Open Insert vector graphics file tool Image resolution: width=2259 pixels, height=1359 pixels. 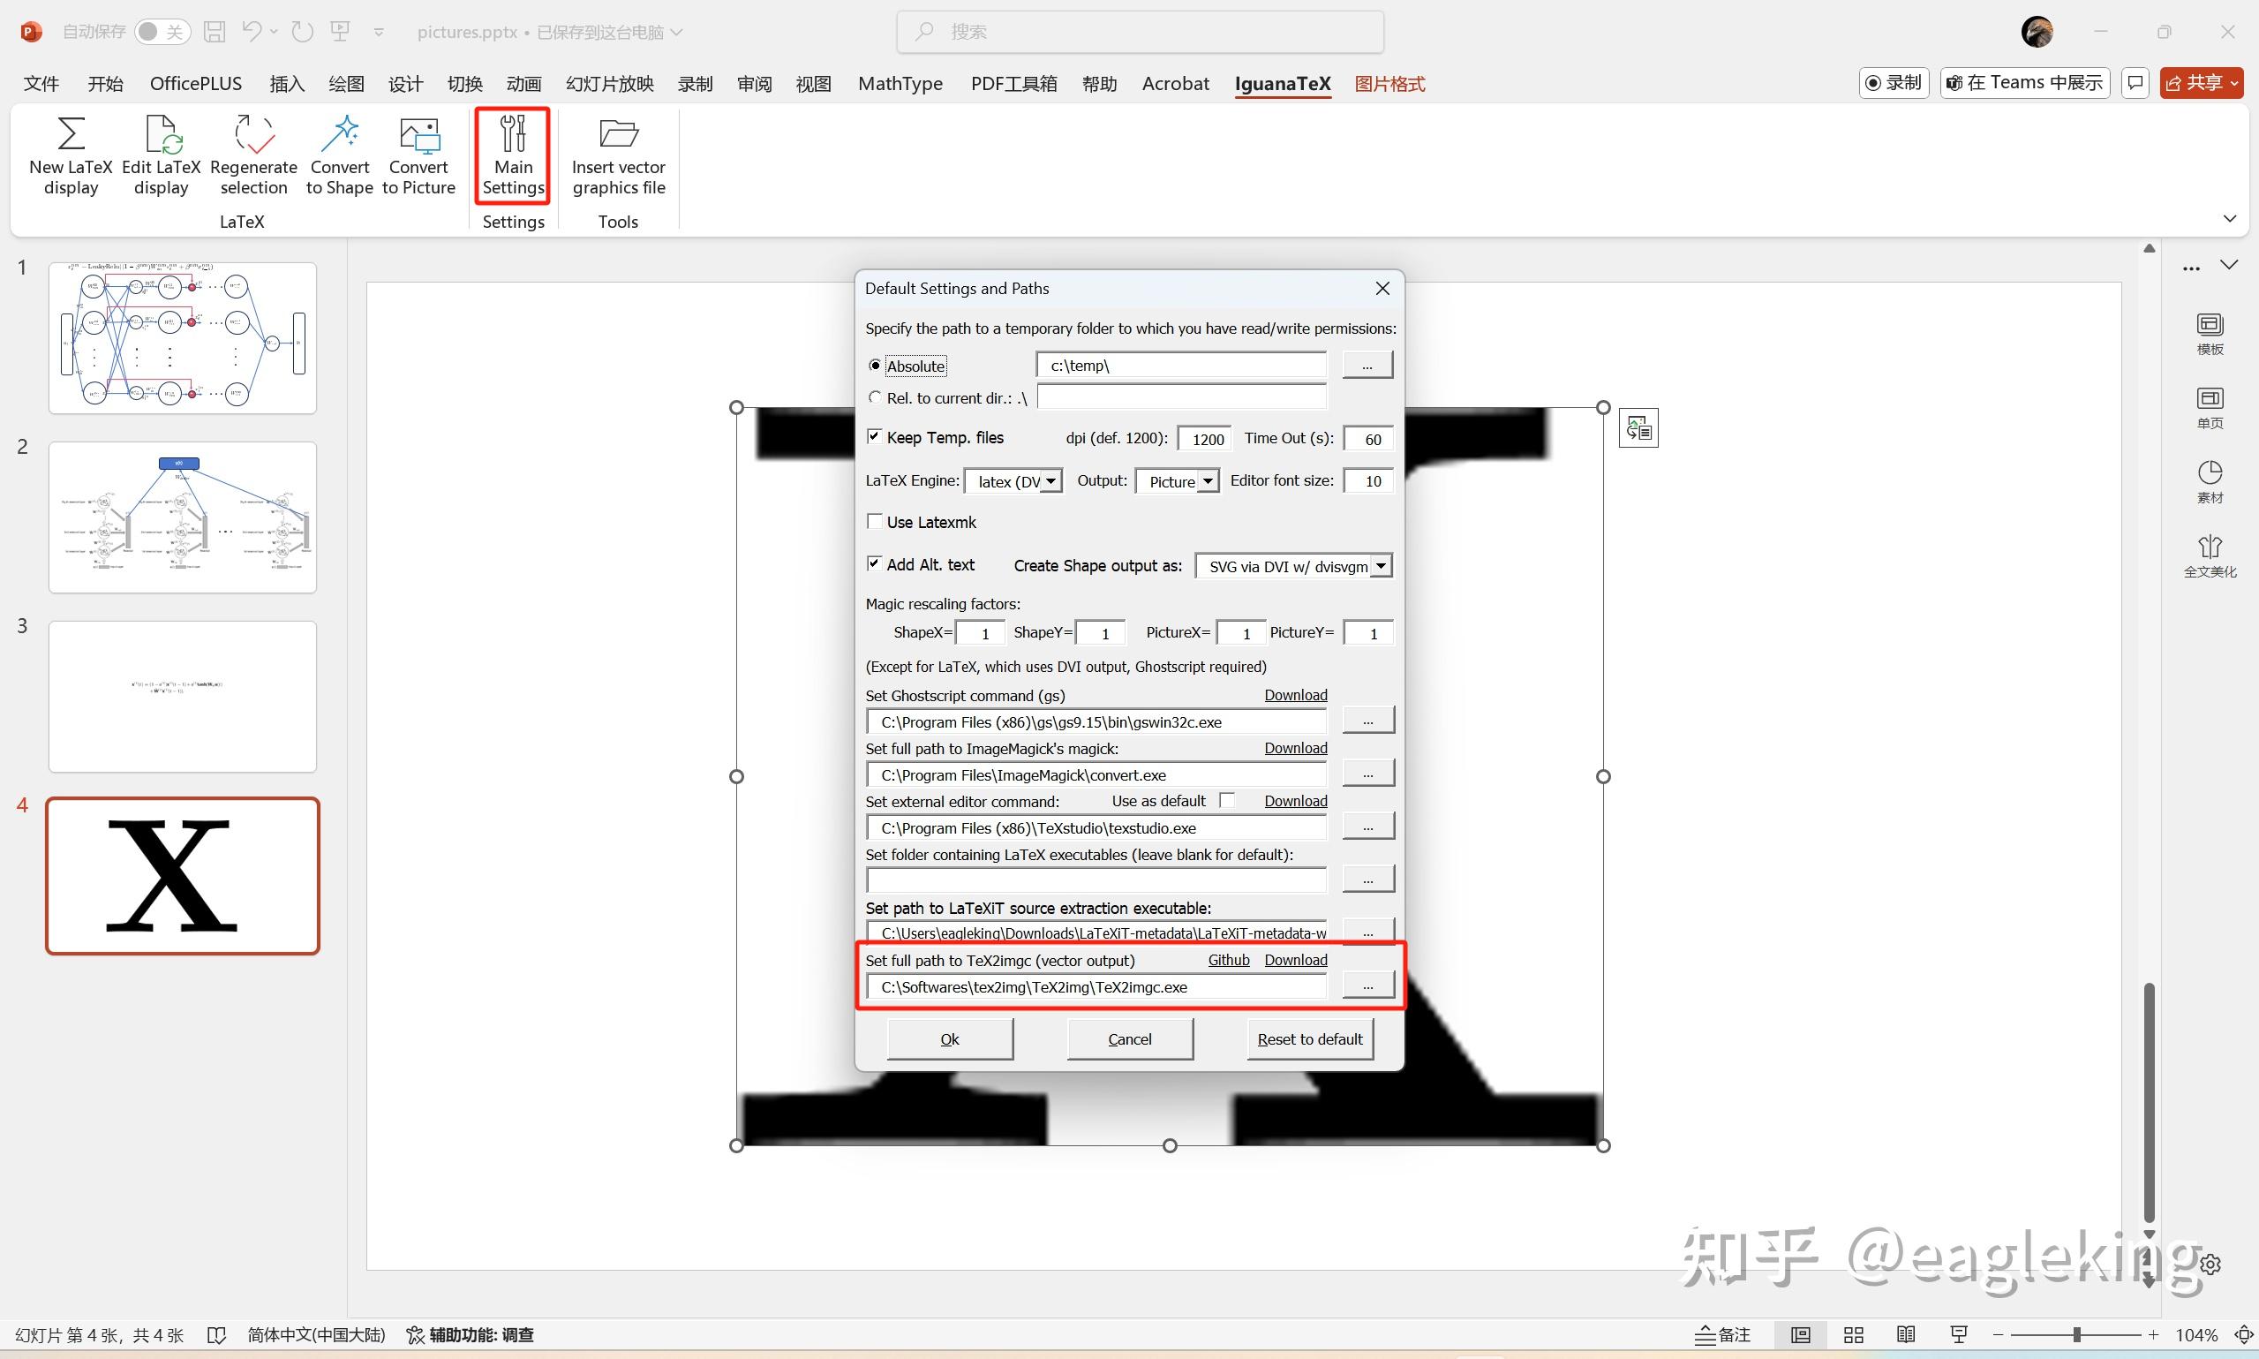618,155
